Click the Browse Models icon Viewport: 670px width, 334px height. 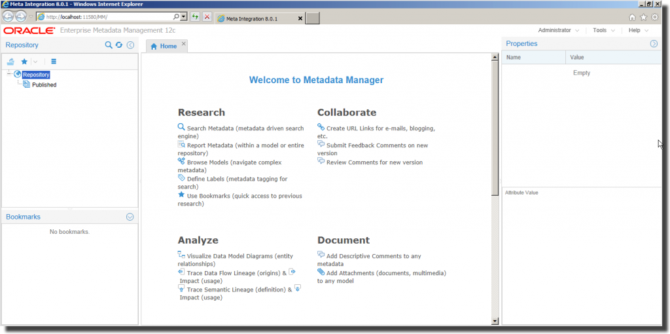(182, 161)
